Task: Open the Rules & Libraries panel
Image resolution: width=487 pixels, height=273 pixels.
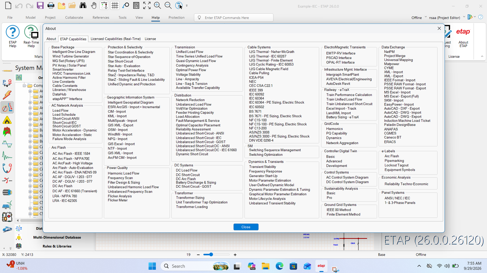Action: click(57, 246)
